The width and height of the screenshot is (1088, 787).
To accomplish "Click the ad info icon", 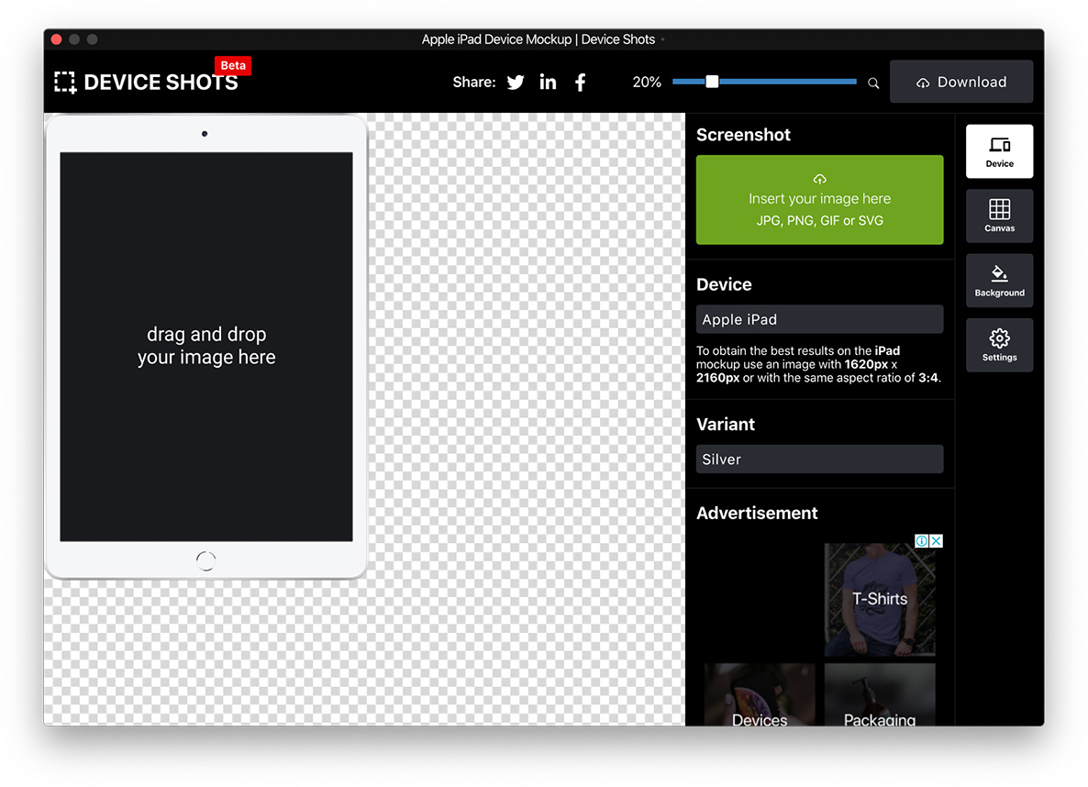I will pos(921,540).
